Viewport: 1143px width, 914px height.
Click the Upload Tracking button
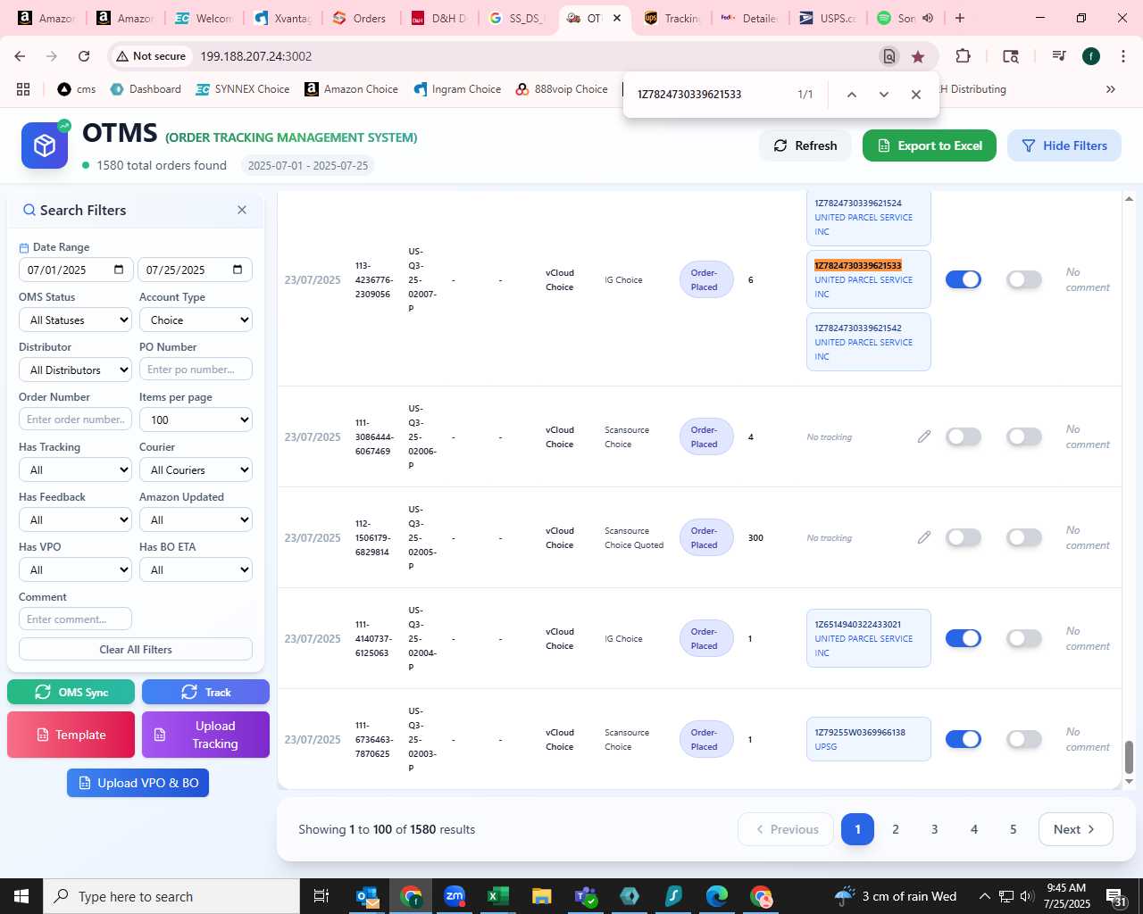[x=205, y=735]
